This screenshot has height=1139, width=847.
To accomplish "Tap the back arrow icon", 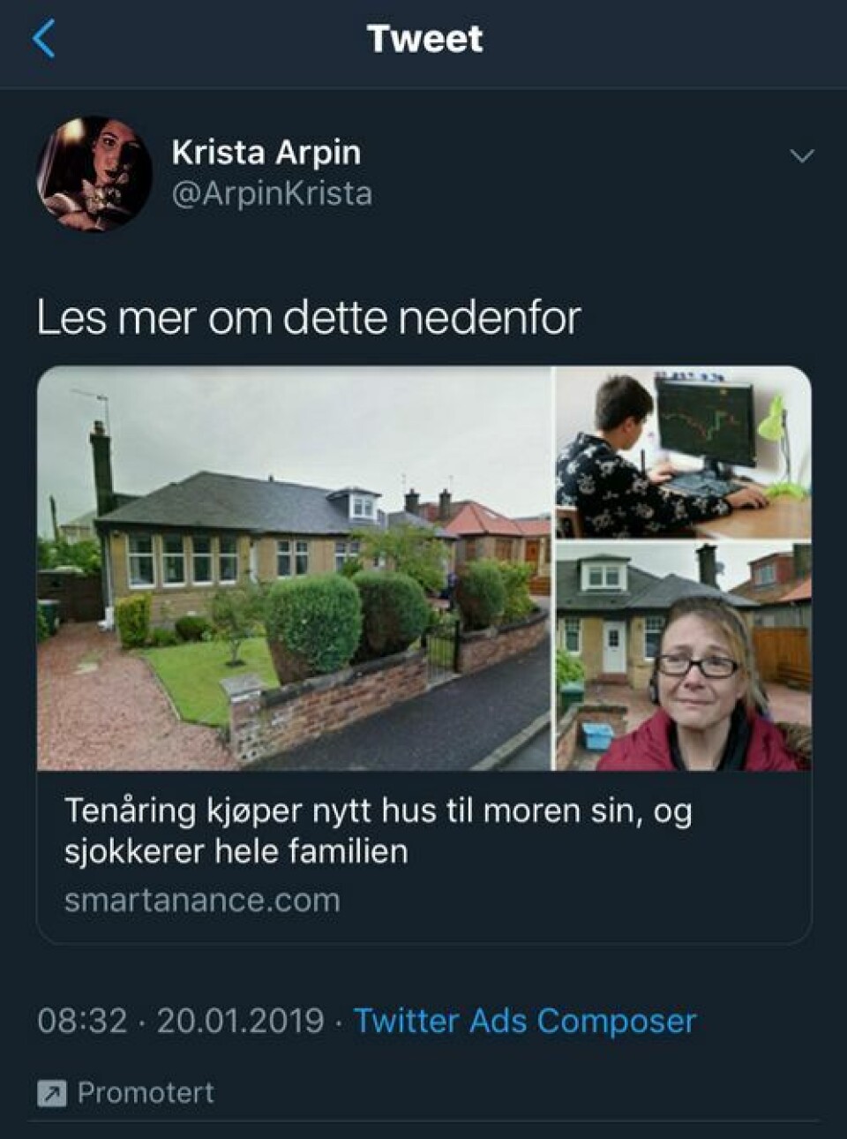I will (x=43, y=40).
